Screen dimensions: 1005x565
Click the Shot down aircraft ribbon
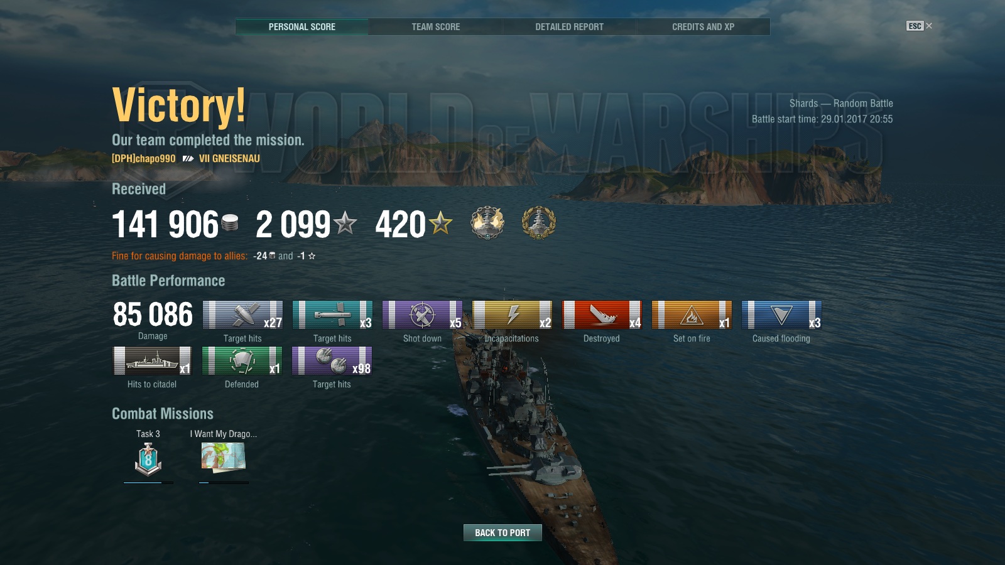422,315
